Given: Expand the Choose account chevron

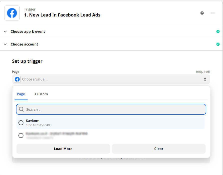Looking at the screenshot, I should pyautogui.click(x=5, y=44).
